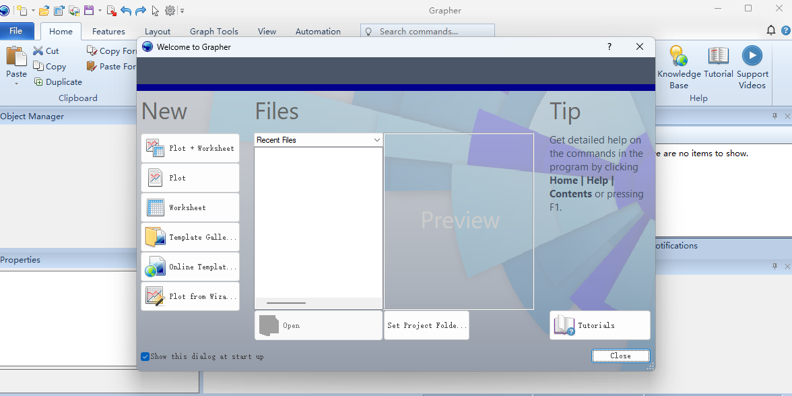Open the Tutorials button in the Tip section

pyautogui.click(x=599, y=325)
